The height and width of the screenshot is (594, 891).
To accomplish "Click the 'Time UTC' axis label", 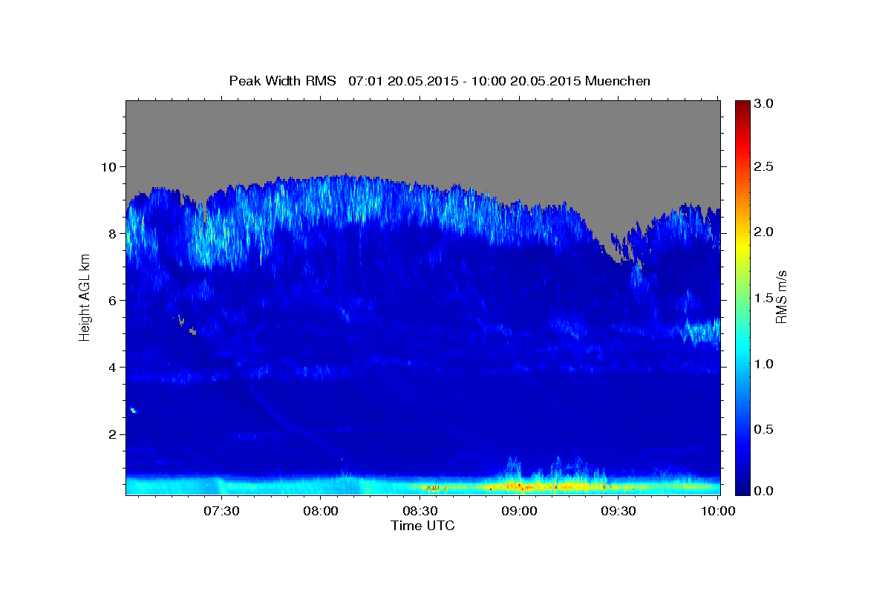I will pyautogui.click(x=422, y=526).
